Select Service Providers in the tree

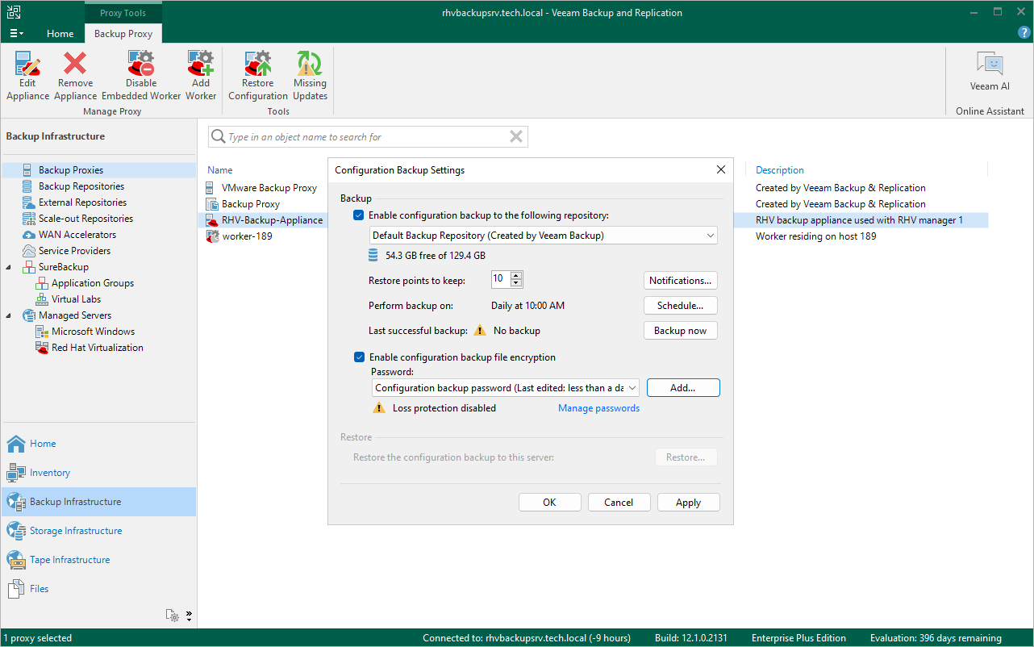pos(76,251)
